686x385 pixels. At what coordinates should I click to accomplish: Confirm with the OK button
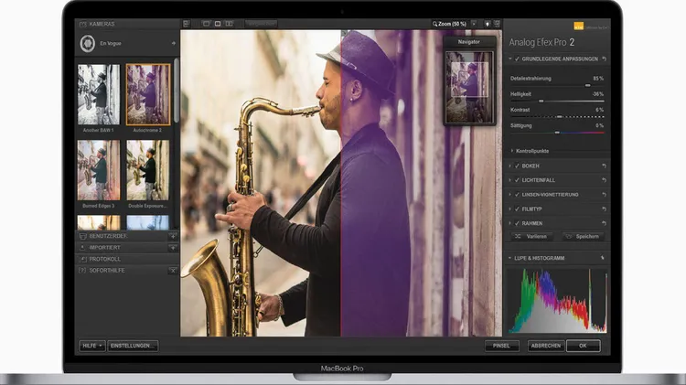pyautogui.click(x=584, y=346)
